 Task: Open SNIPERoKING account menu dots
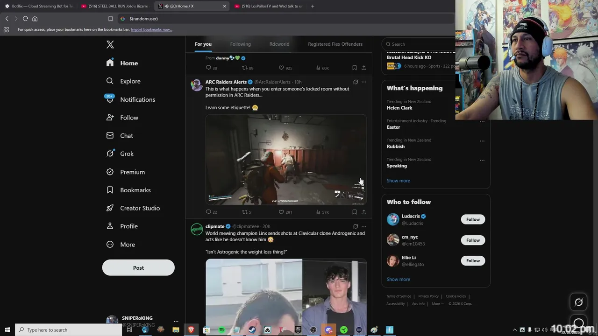176,322
